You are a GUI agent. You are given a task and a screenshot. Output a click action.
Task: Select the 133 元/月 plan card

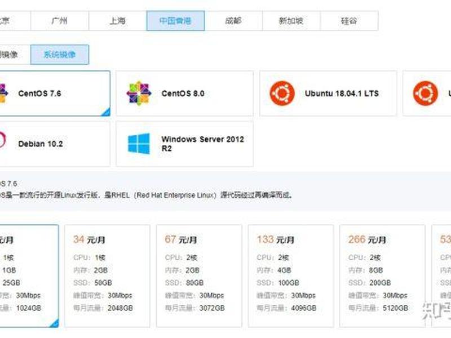291,276
